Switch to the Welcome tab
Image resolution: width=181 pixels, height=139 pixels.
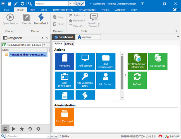tap(85, 37)
